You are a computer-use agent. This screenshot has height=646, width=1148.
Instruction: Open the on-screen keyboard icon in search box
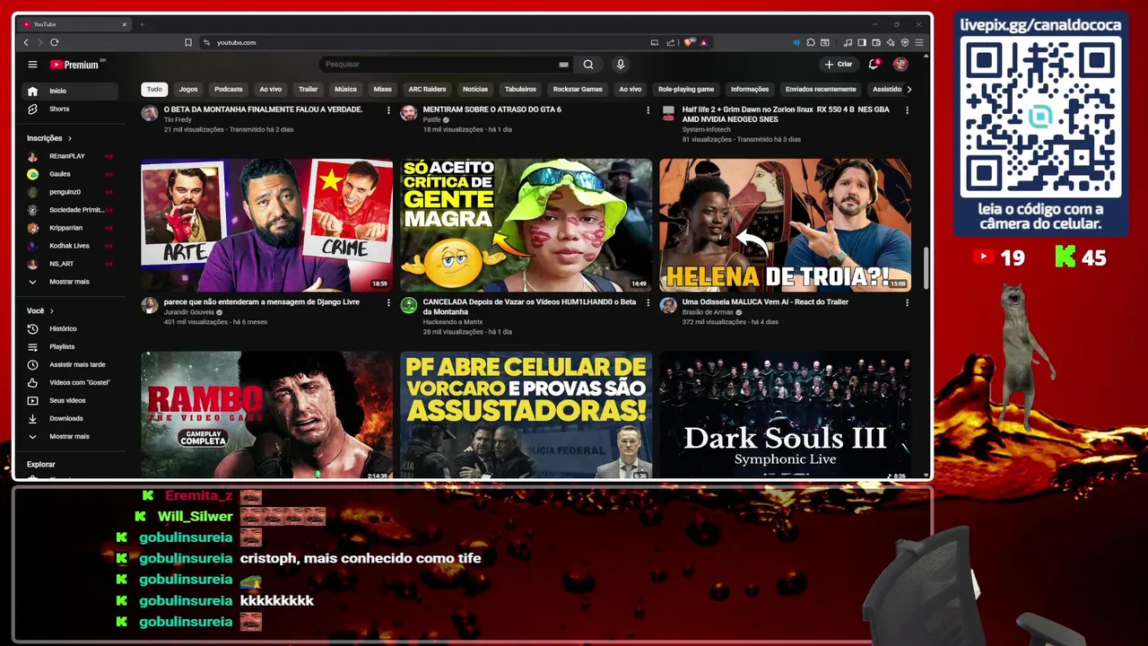tap(563, 65)
